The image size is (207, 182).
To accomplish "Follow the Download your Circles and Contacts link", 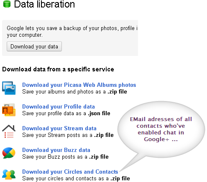I will (x=70, y=172).
